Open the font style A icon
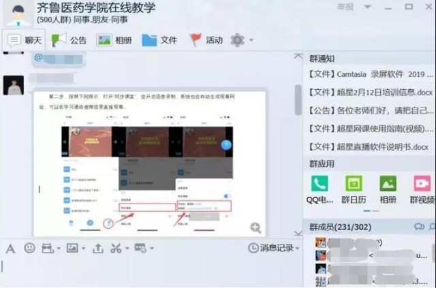436x288 pixels. tap(10, 249)
